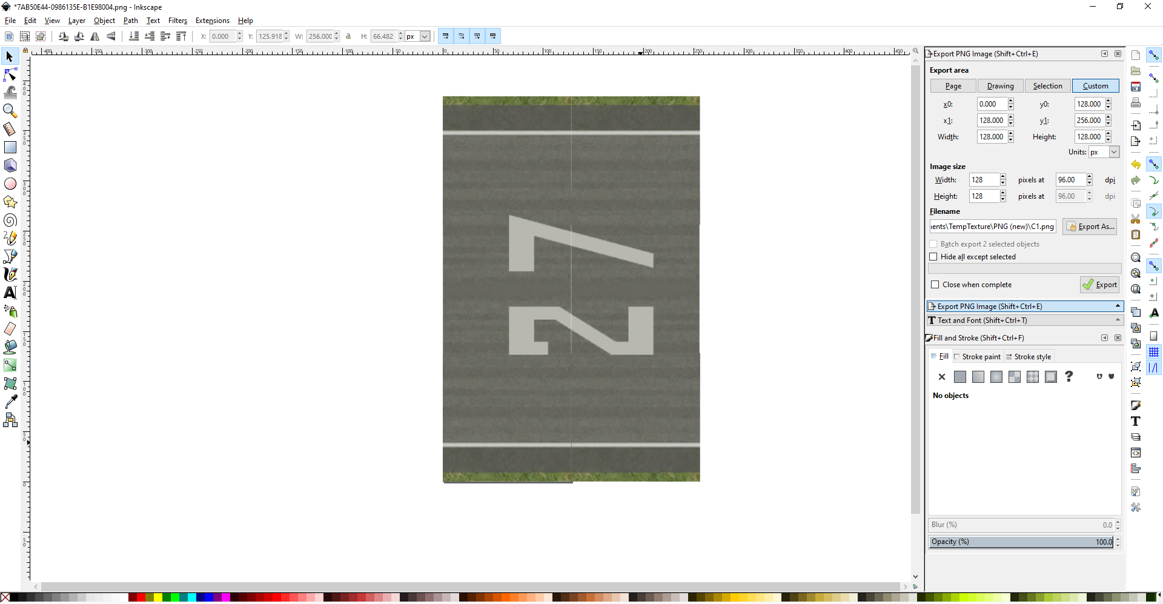This screenshot has height=604, width=1163.
Task: Expand Text and Font panel
Action: pos(1025,320)
